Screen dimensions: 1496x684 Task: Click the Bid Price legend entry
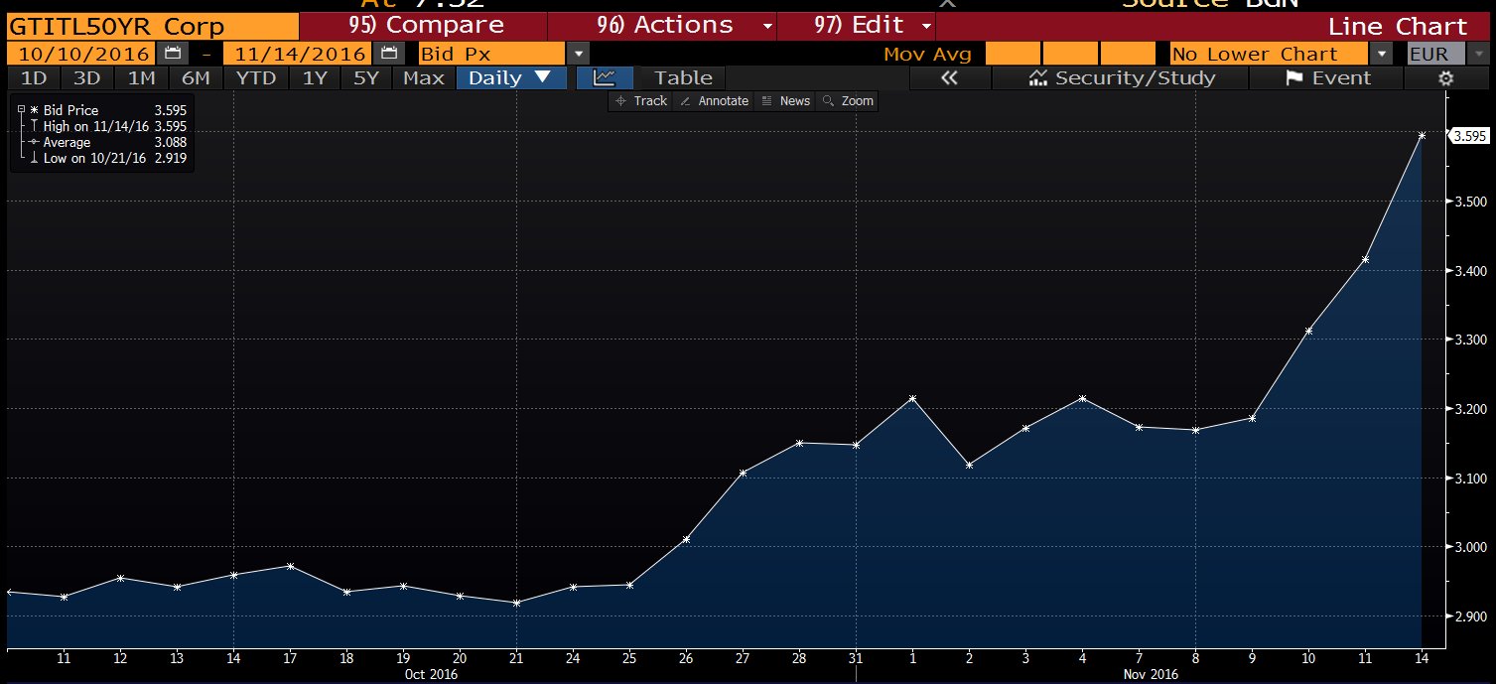pos(108,110)
